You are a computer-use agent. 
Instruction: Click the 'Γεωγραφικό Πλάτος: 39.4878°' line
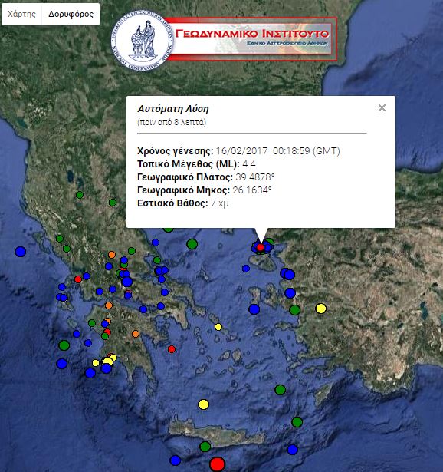tap(206, 177)
